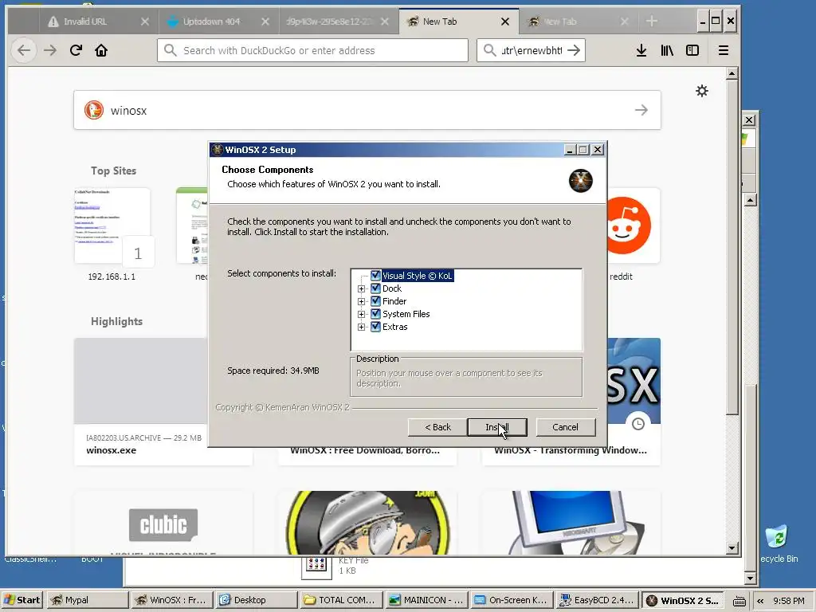Click the 9:58 PM taskbar clock
The width and height of the screenshot is (816, 612).
(x=788, y=601)
